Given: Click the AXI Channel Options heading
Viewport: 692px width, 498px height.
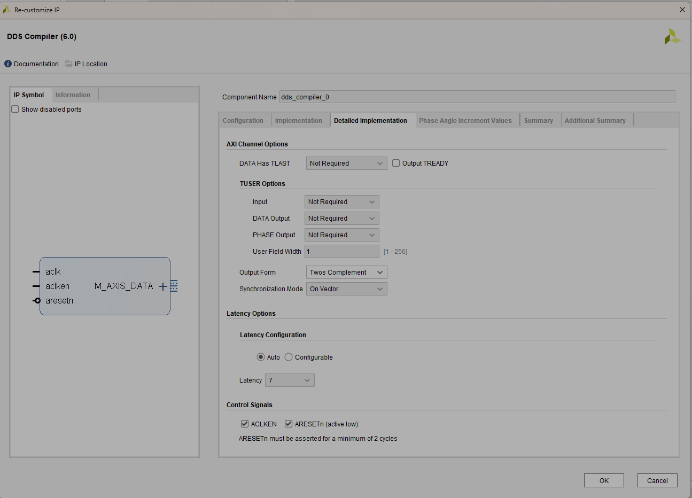Looking at the screenshot, I should 257,144.
